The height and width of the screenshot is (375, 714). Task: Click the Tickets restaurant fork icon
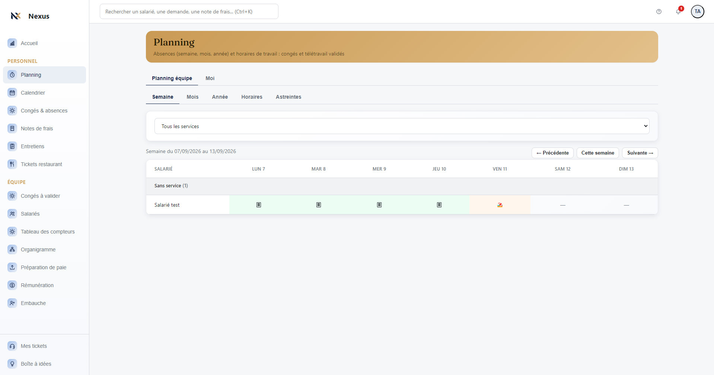pos(12,164)
